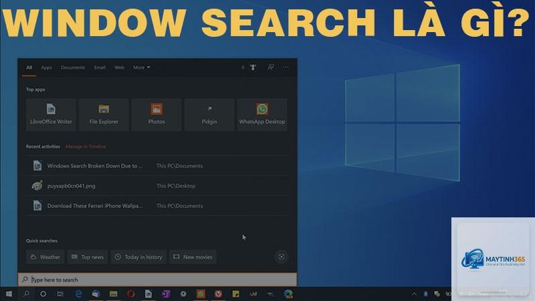Expand the More filter dropdown
This screenshot has height=301, width=535.
coord(141,68)
